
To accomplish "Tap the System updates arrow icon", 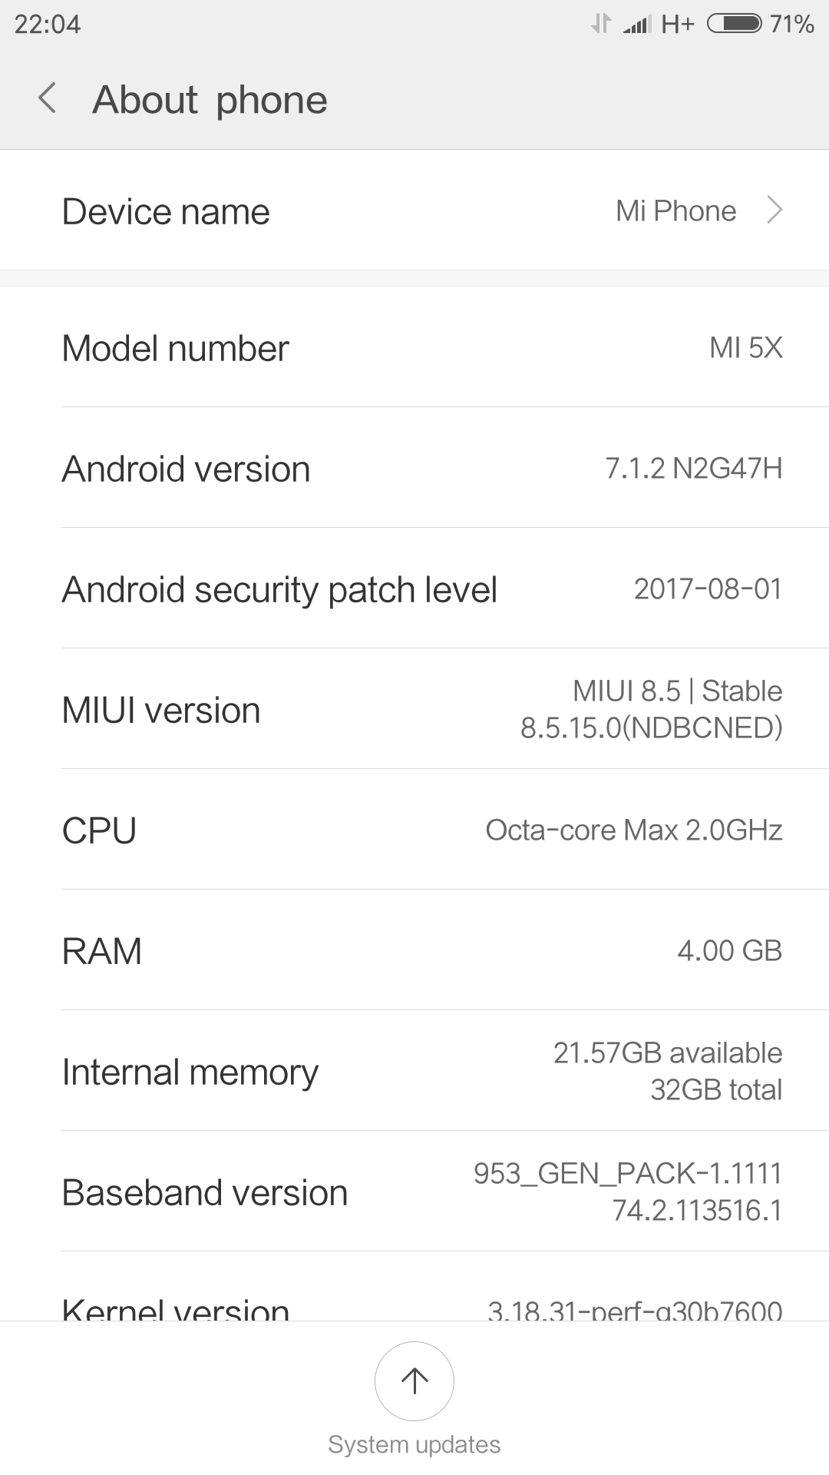I will [414, 1381].
